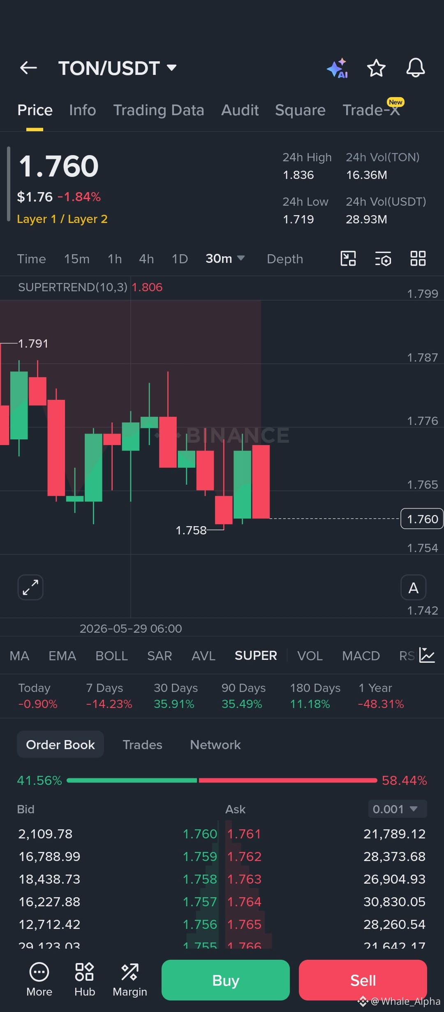Add TON/USDT to favorites with star

point(376,68)
